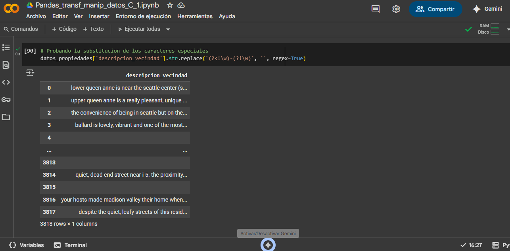The width and height of the screenshot is (510, 251).
Task: Open the secrets key icon in sidebar
Action: coord(6,100)
